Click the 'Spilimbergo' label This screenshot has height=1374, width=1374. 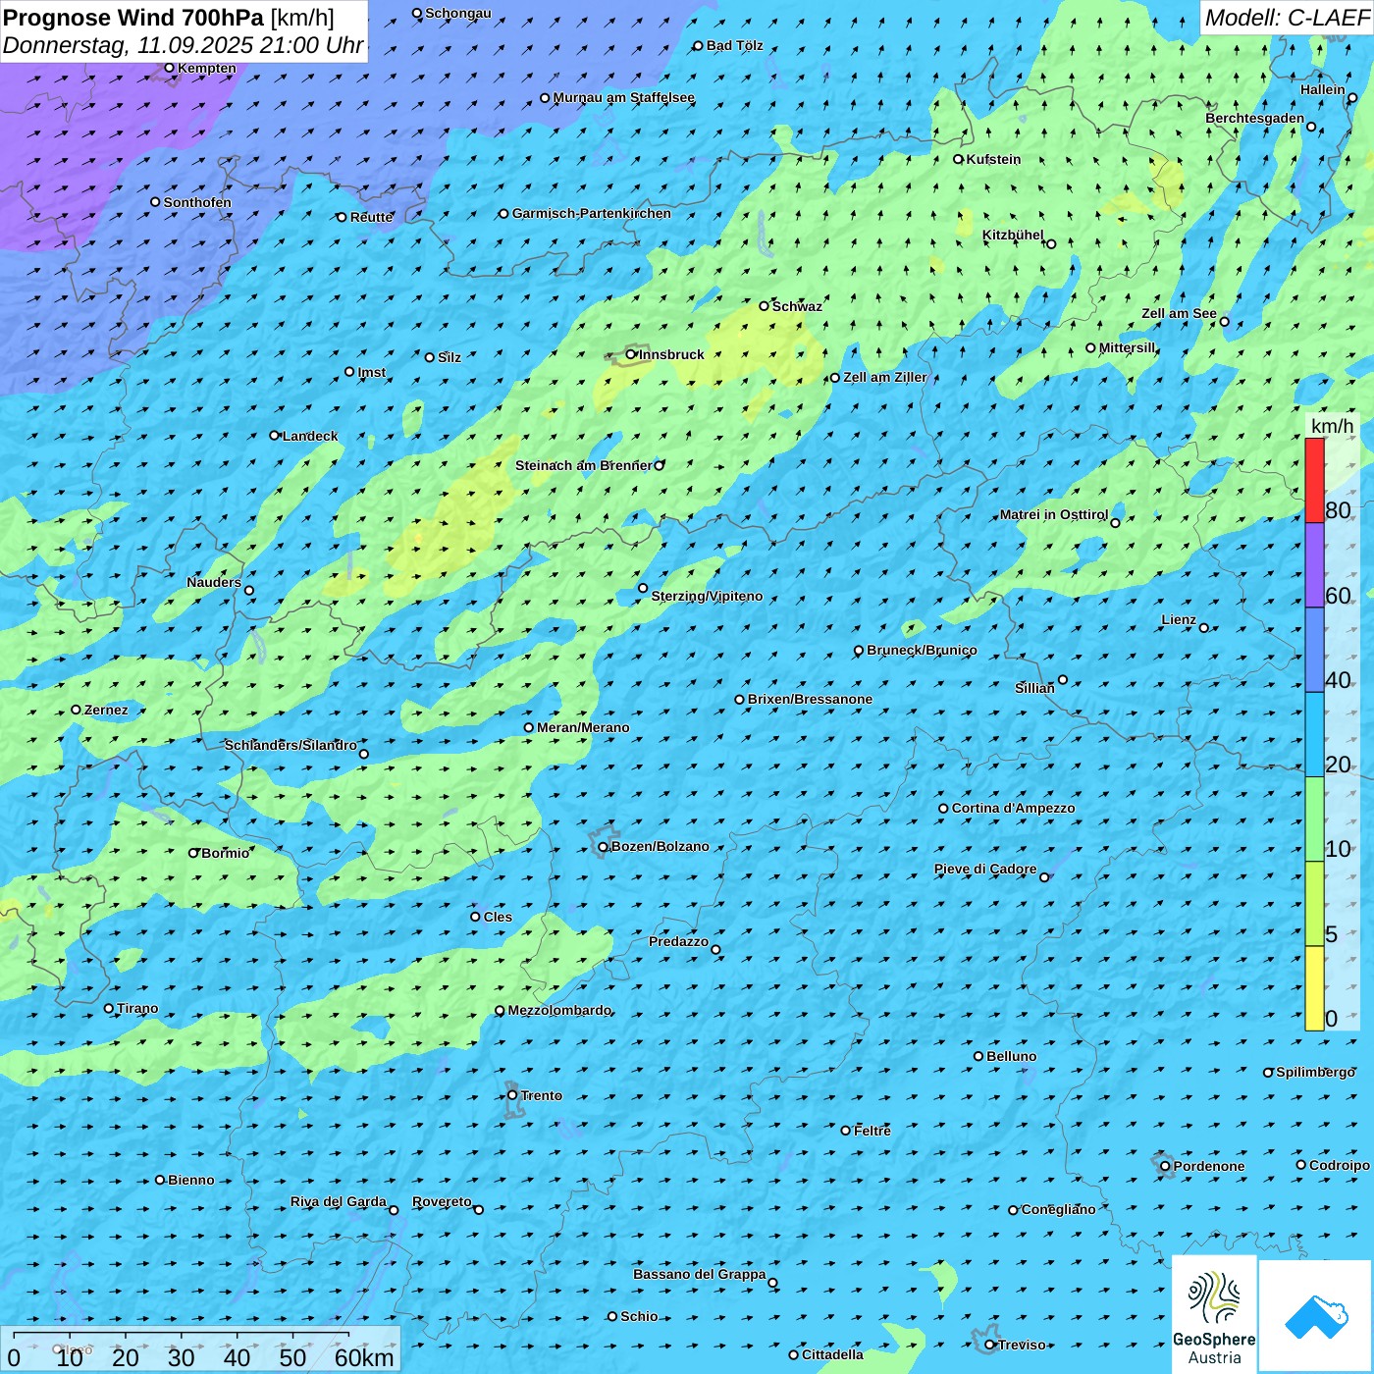1315,1072
